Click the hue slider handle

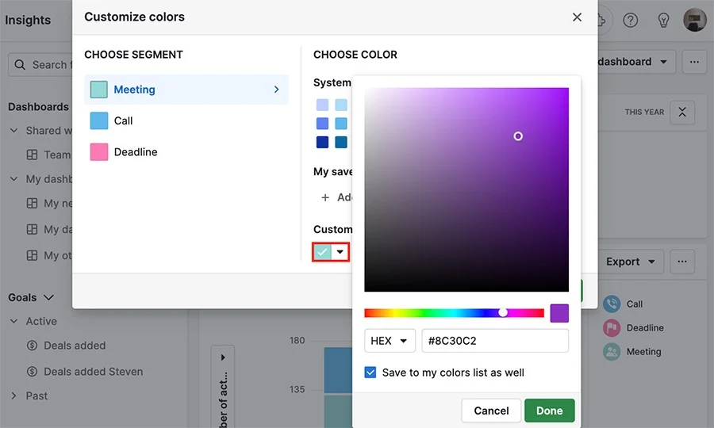tap(503, 312)
